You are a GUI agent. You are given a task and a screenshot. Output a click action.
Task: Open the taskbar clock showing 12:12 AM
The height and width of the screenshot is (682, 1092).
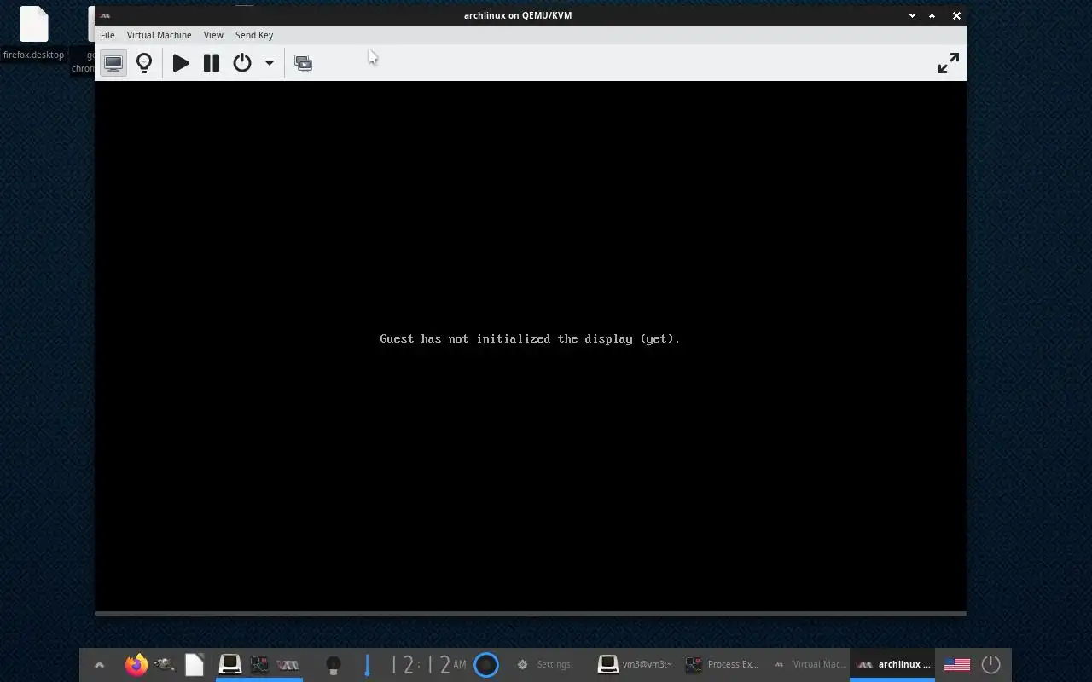(x=429, y=665)
